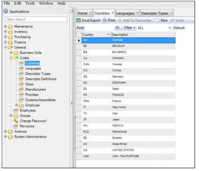Click the Inventory folder icon
The height and width of the screenshot is (171, 199).
point(10,32)
